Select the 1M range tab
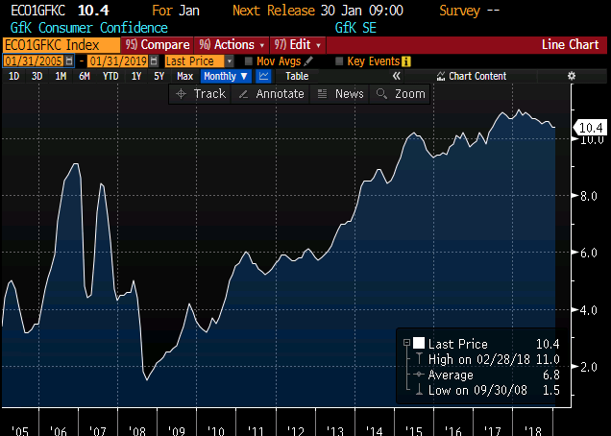The height and width of the screenshot is (436, 611). pos(61,76)
